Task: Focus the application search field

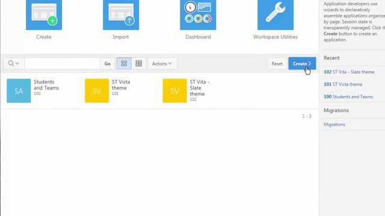Action: click(63, 64)
